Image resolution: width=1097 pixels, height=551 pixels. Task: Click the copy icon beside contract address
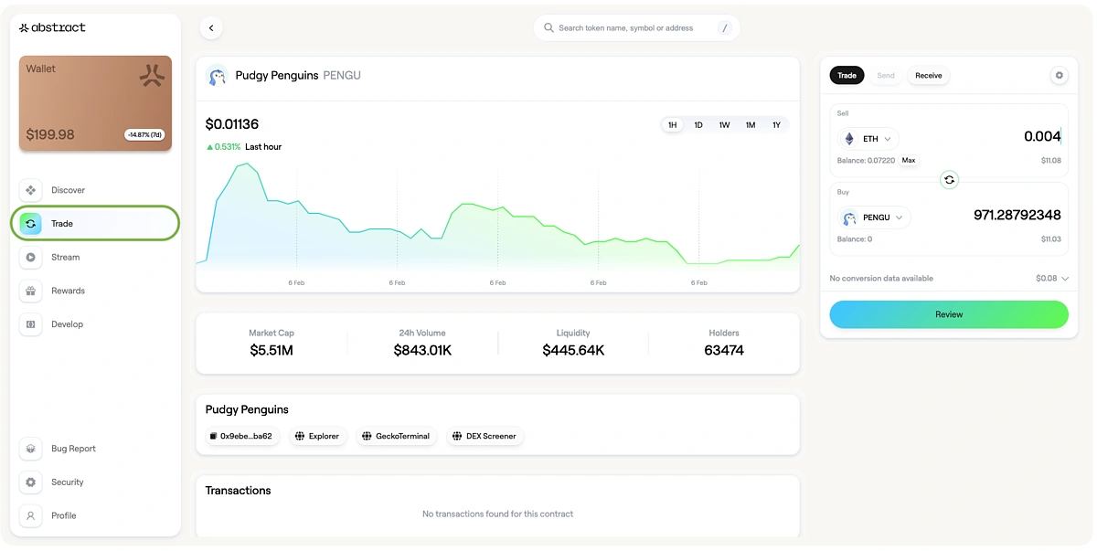(213, 437)
